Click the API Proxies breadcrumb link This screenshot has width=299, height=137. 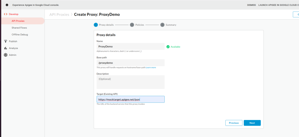59,14
